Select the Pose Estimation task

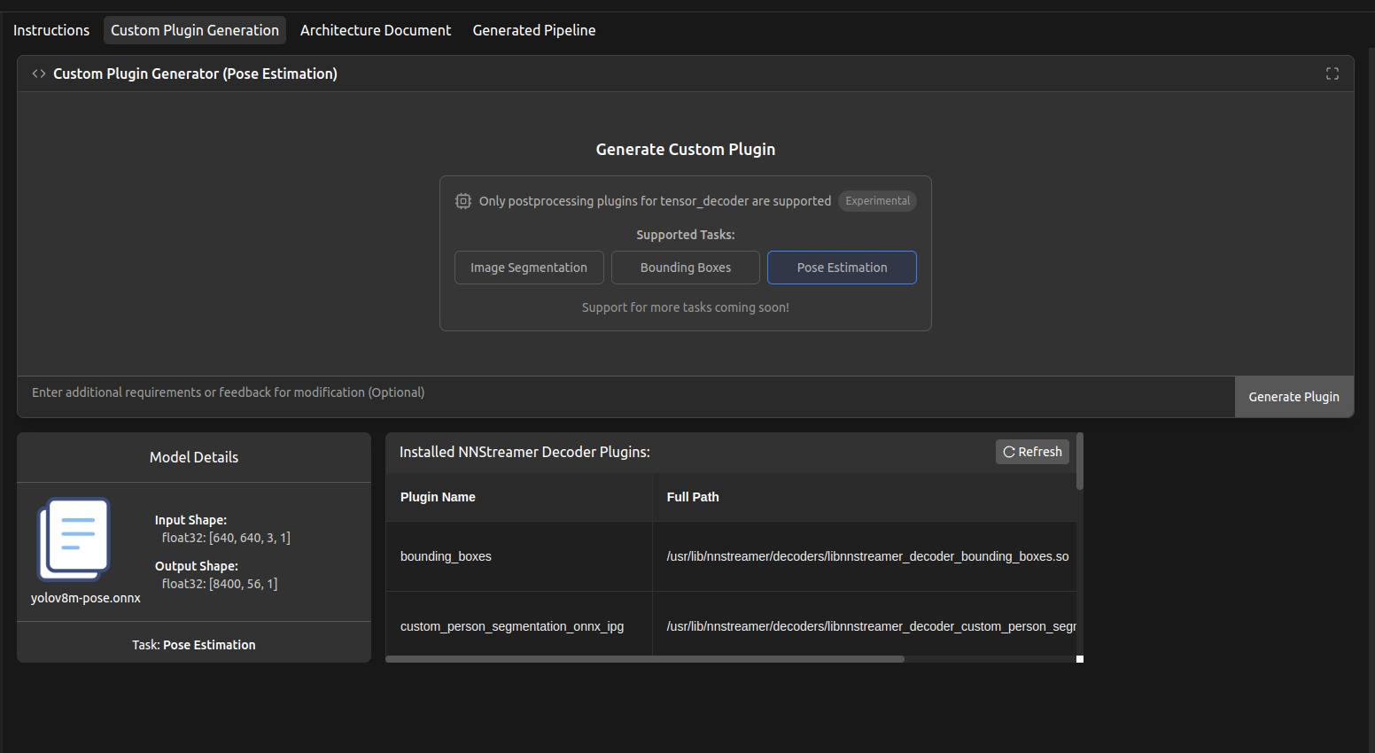842,268
